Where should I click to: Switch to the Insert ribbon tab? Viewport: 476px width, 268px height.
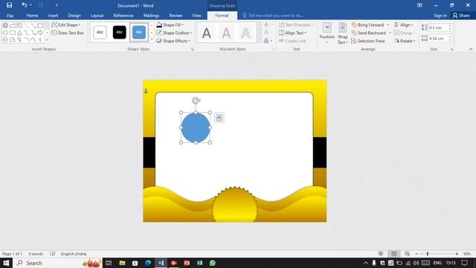53,16
